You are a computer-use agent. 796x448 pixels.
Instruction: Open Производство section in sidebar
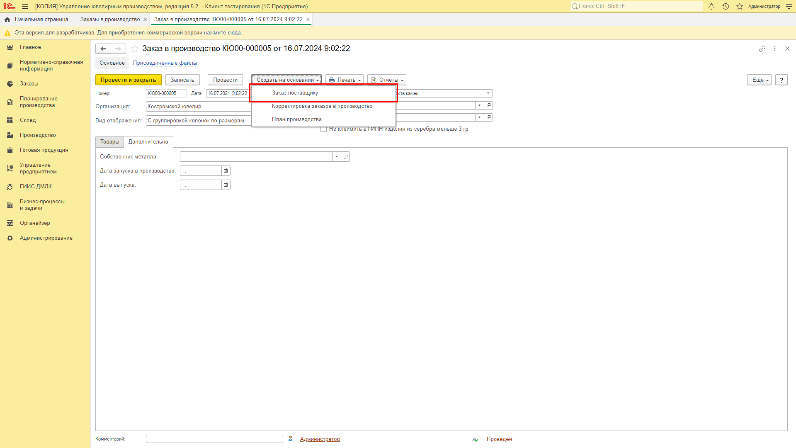38,135
